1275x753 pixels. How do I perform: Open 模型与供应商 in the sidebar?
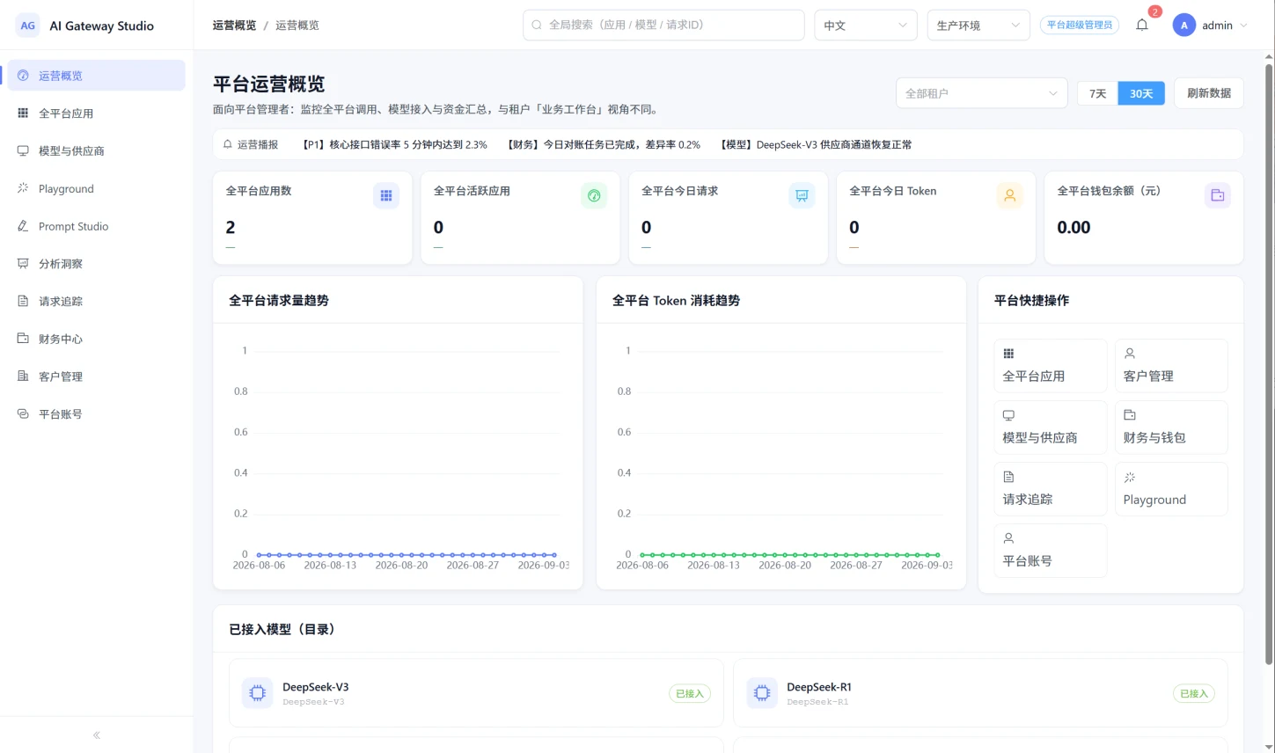point(97,151)
